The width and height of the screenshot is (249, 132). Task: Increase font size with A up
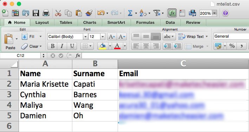112,37
